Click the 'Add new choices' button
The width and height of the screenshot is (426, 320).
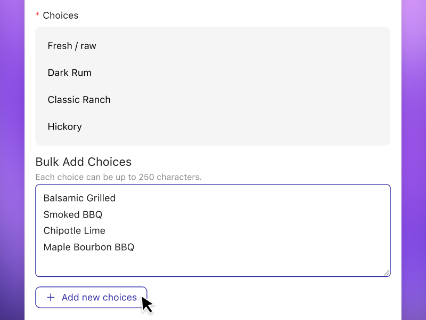(91, 297)
